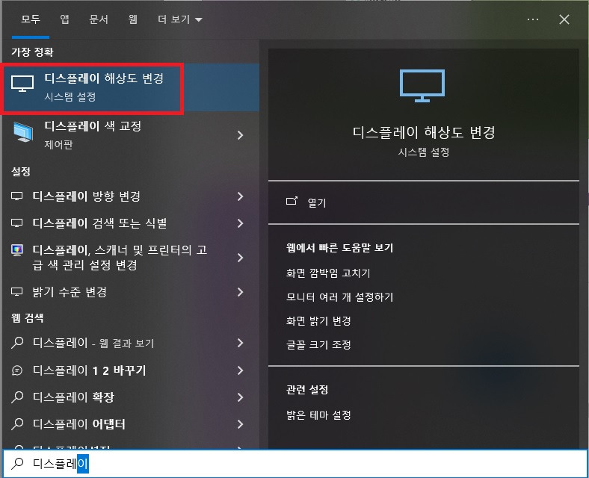Image resolution: width=589 pixels, height=478 pixels.
Task: Click large monitor icon in preview pane
Action: [x=422, y=86]
